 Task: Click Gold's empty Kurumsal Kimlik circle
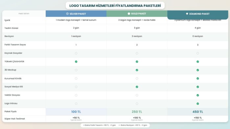tap(137, 79)
